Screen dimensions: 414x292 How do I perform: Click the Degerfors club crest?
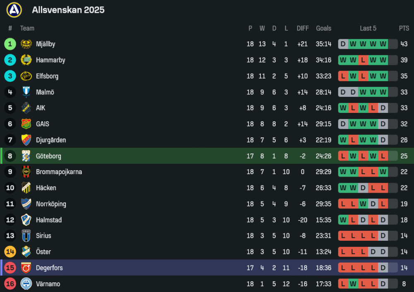pos(26,268)
